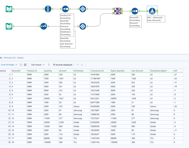
Task: Click Right_Quantity cell 86000
Action: tap(121, 138)
